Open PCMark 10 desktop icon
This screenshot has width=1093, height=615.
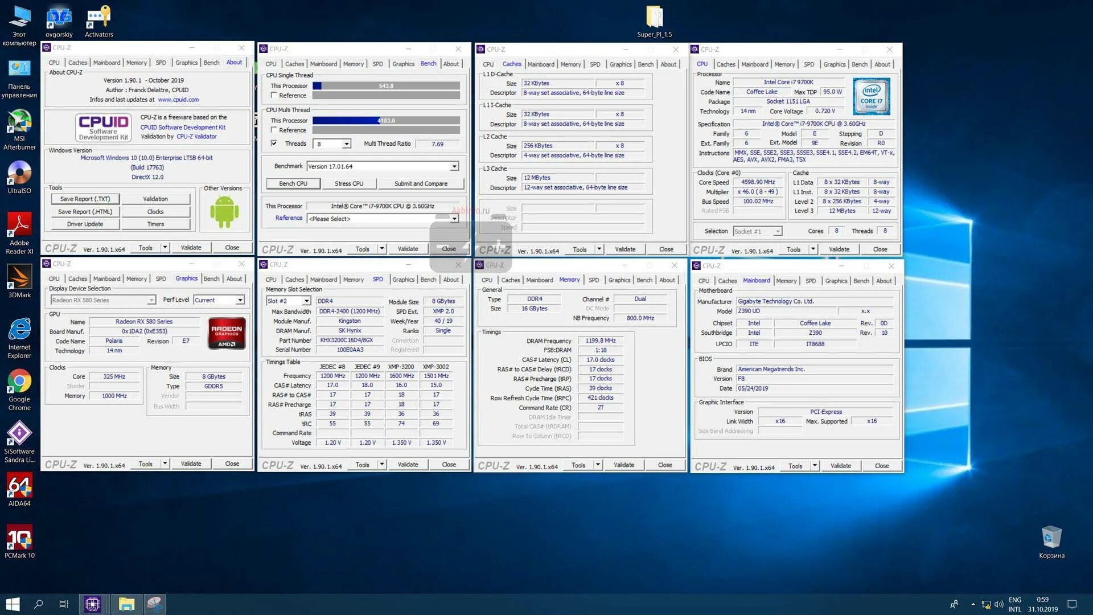[x=19, y=542]
